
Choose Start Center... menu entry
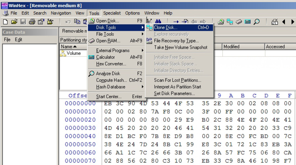[x=116, y=97]
